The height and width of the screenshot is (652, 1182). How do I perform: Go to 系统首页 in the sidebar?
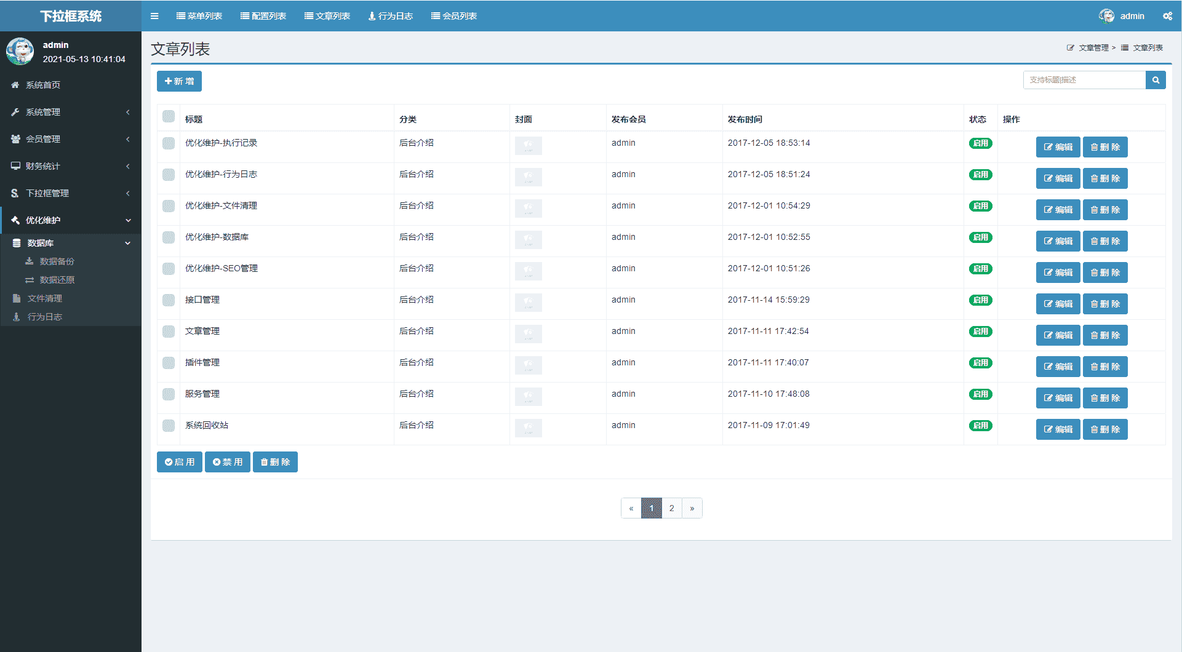pos(42,85)
